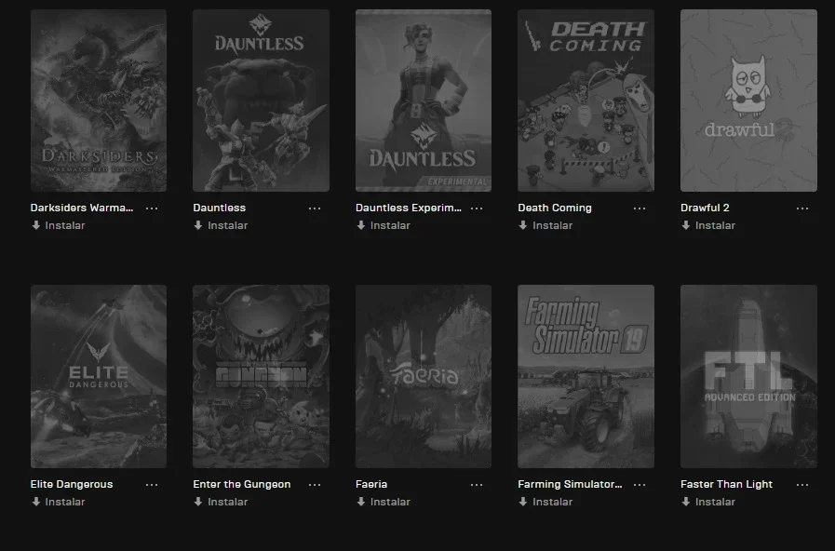Open options menu for Darksiders Warmastered

click(x=152, y=208)
